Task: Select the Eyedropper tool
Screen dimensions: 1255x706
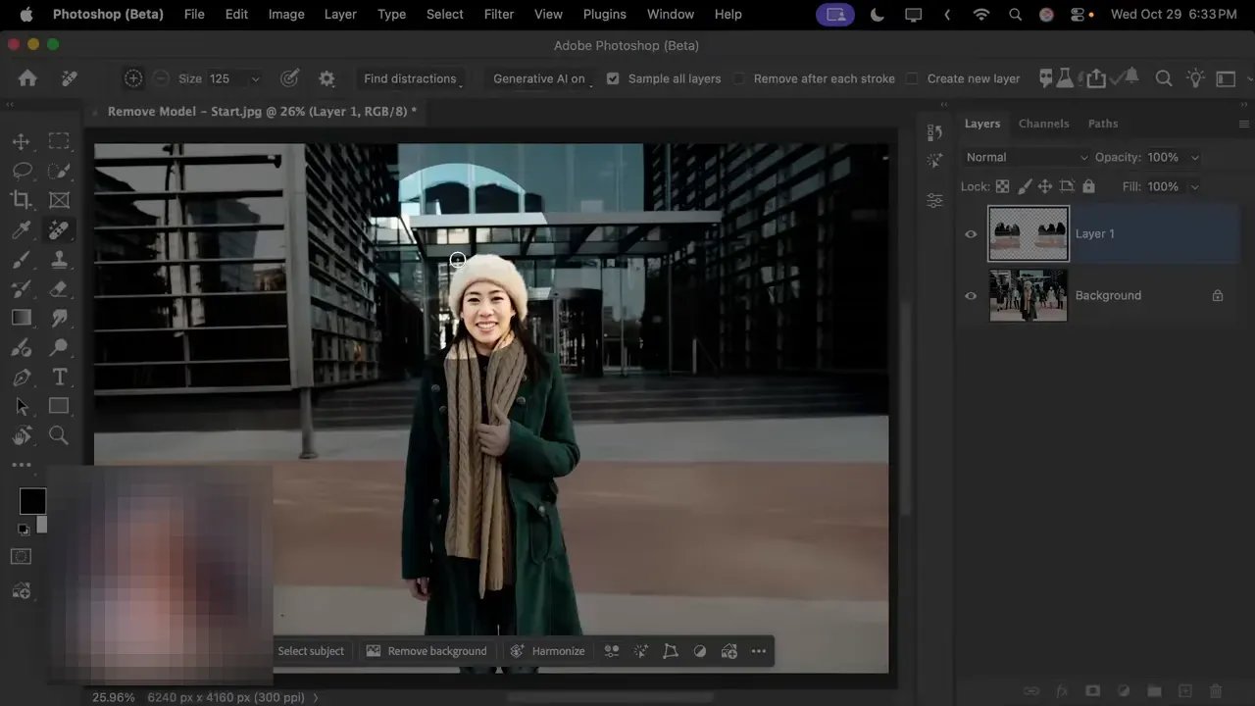Action: tap(22, 229)
